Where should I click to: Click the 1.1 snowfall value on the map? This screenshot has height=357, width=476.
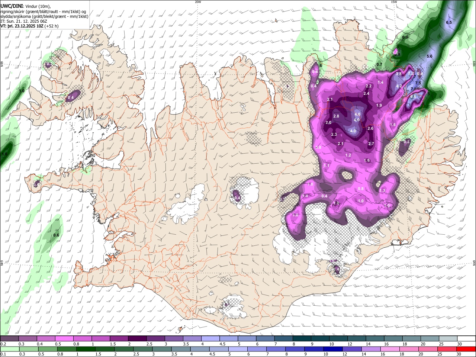327,165
